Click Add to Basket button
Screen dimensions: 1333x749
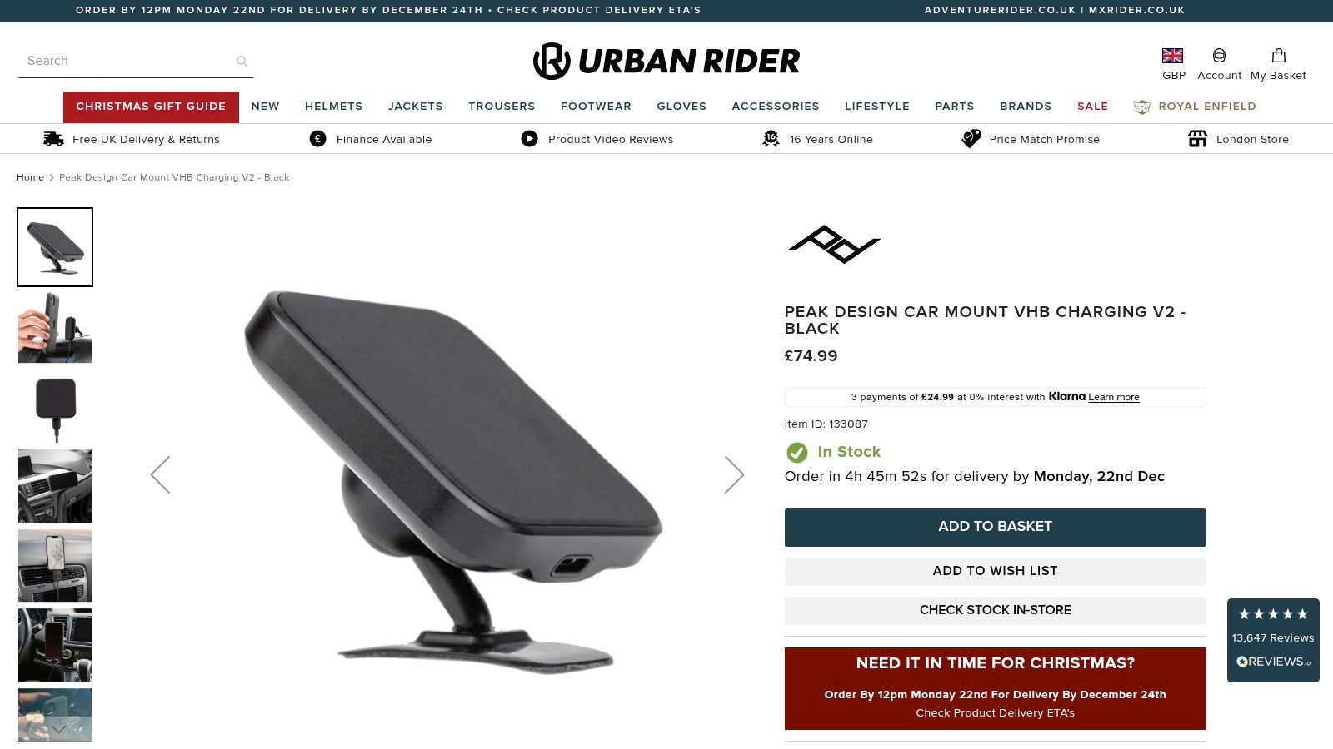coord(995,527)
